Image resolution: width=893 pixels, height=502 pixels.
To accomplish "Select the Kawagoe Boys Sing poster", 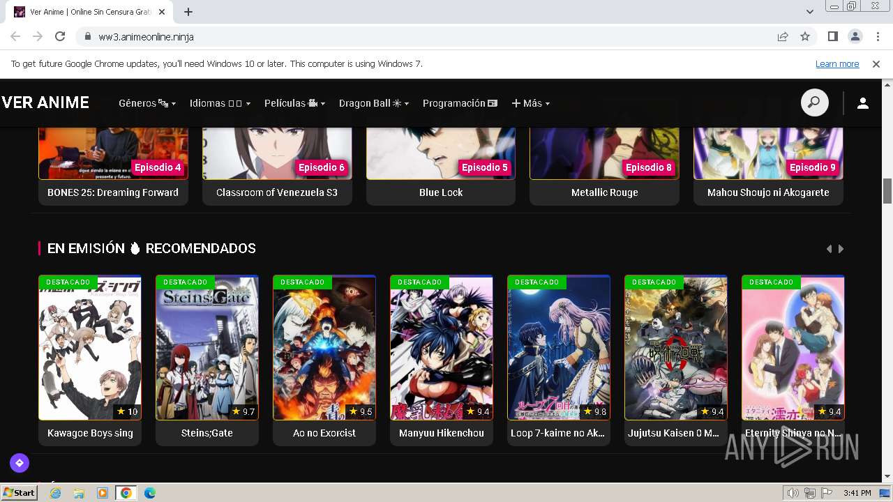I will [90, 348].
